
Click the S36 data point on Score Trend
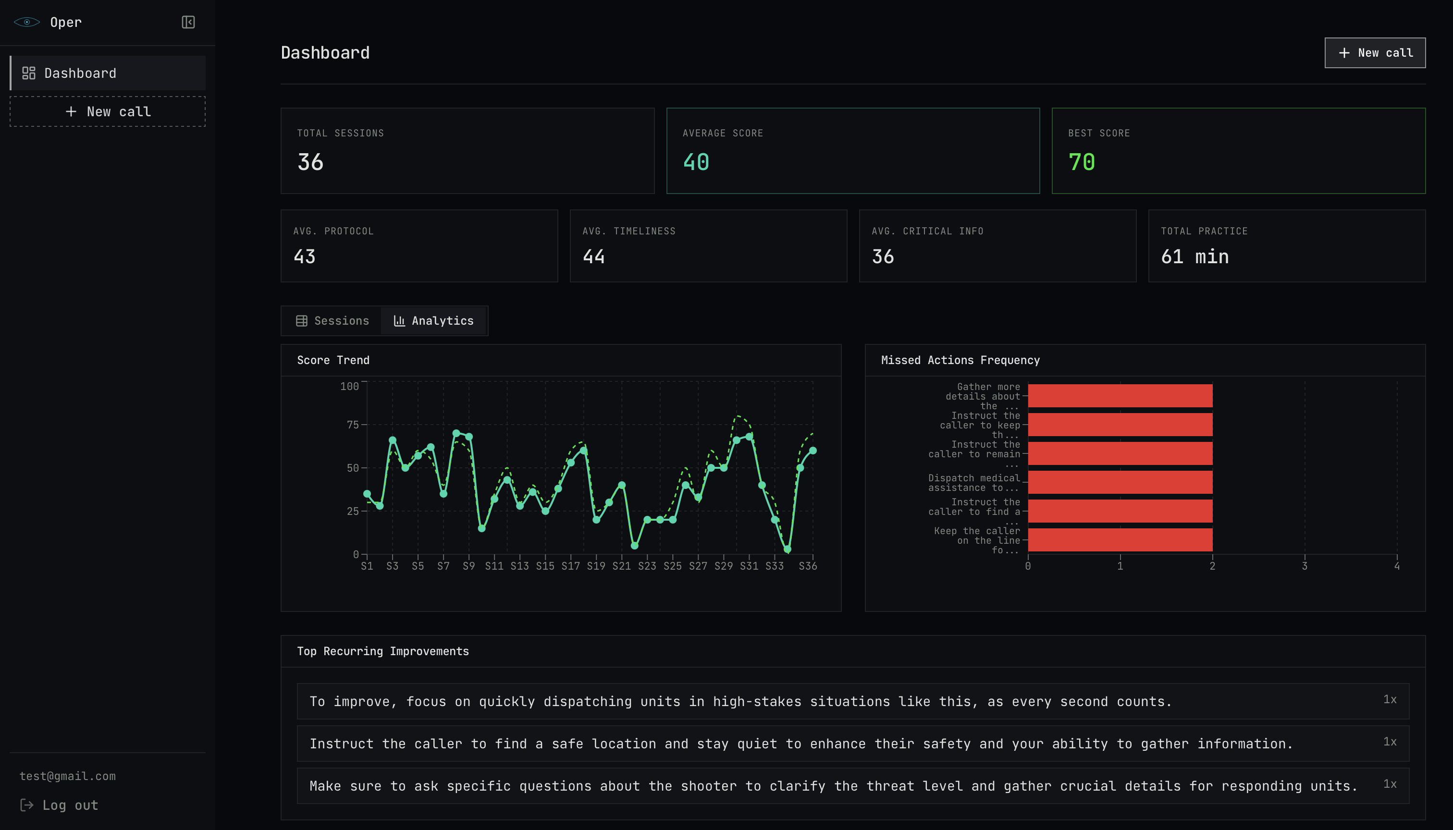pos(813,451)
